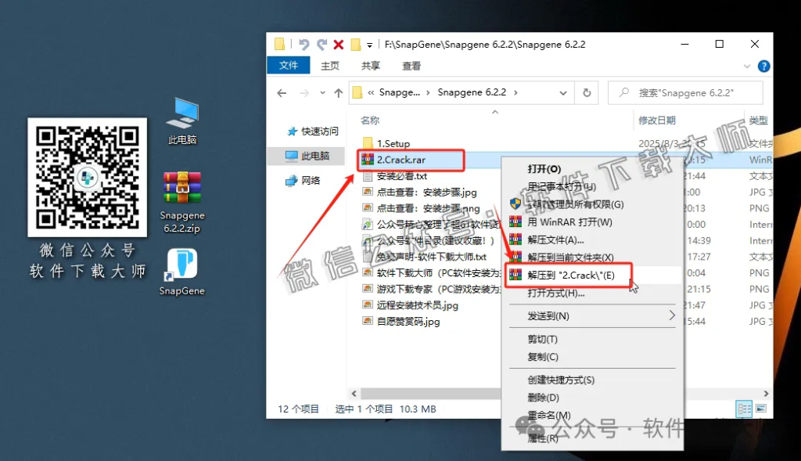Open 安装必看.txt from the file list
Screen dimensions: 801x461
pos(401,175)
